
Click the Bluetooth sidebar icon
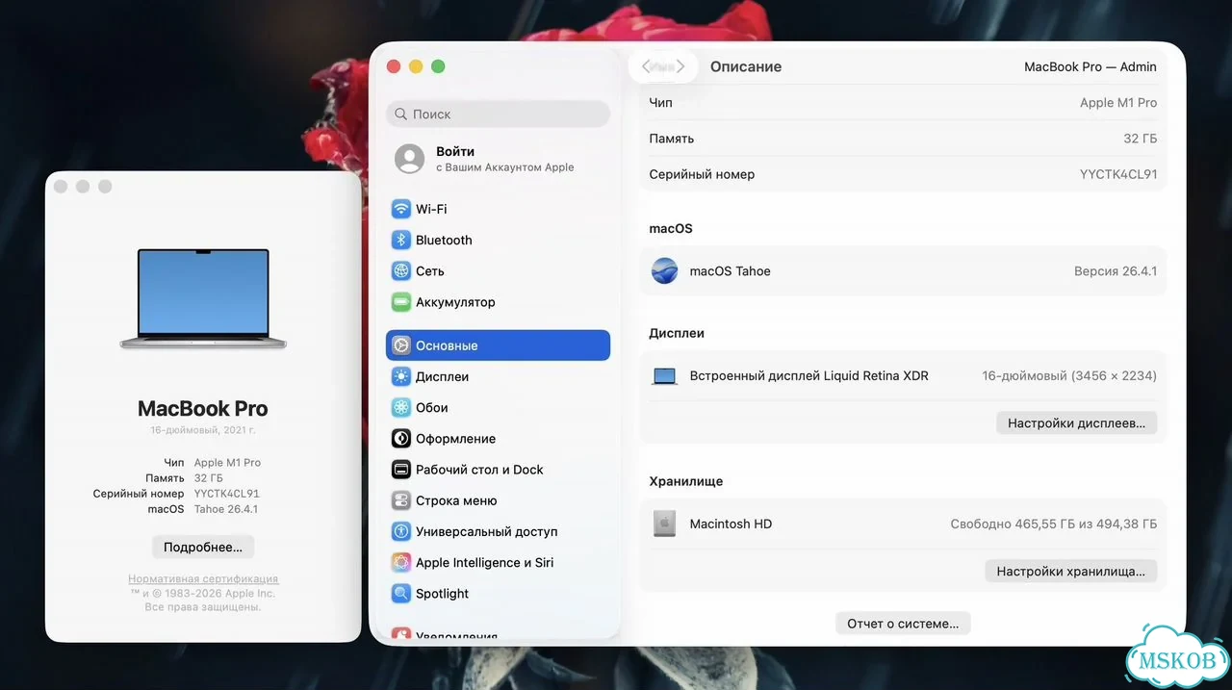click(x=401, y=240)
